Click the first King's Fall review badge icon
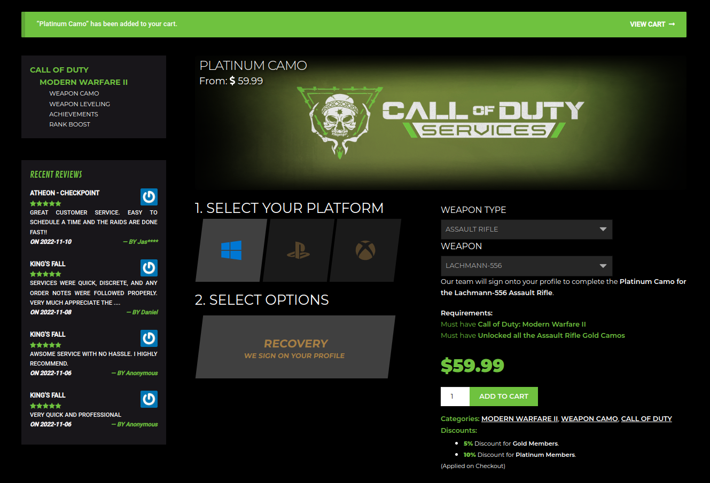Viewport: 710px width, 483px height. 149,268
